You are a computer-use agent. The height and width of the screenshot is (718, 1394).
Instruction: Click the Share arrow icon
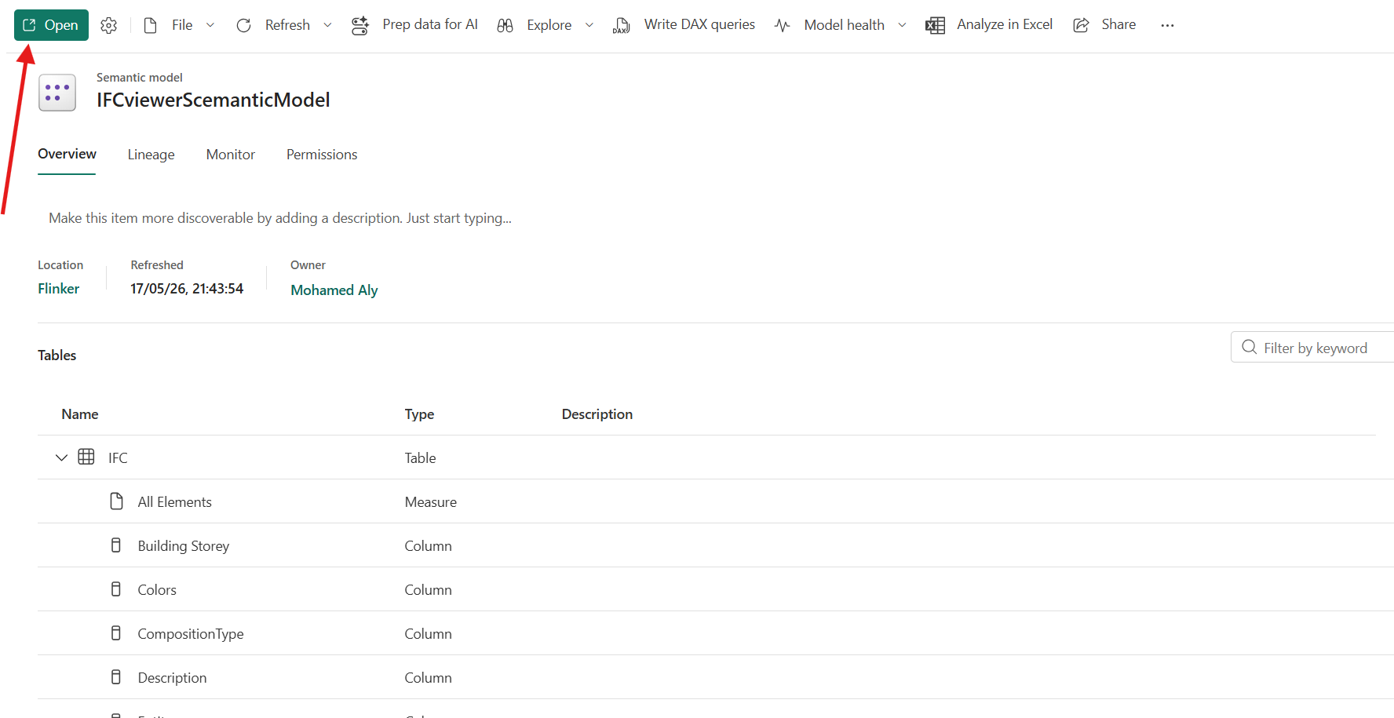tap(1081, 25)
